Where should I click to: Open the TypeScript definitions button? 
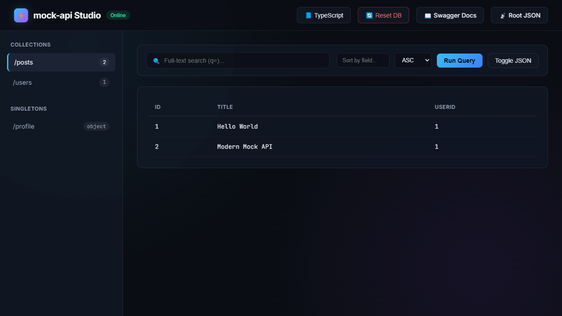point(324,15)
